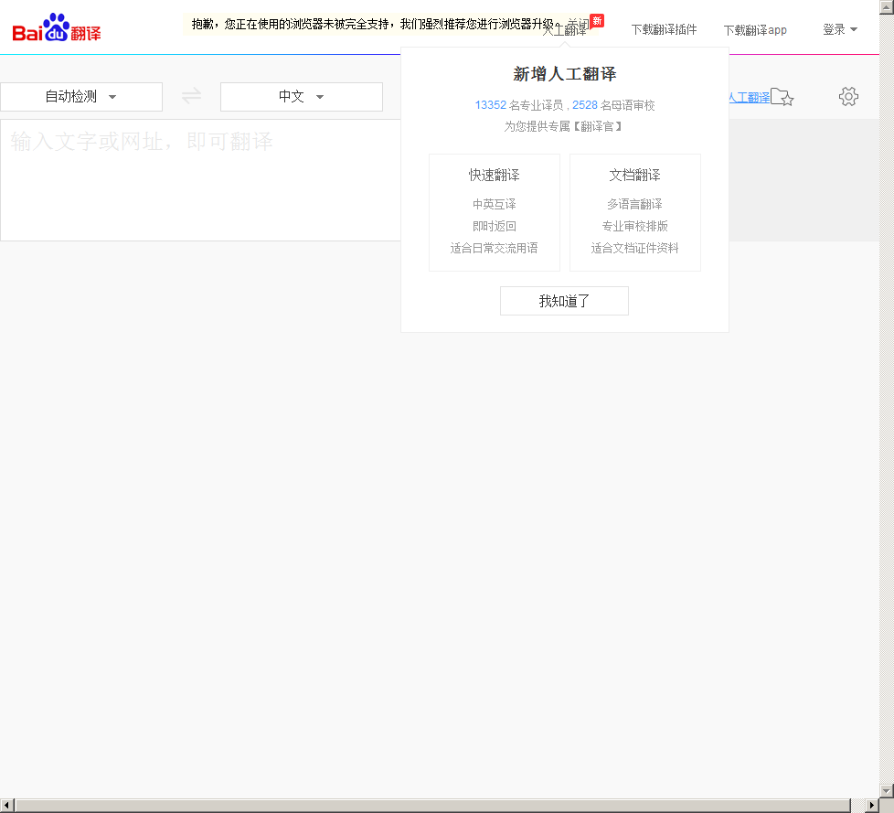
Task: Click the vertical scrollbar down arrow
Action: coord(887,791)
